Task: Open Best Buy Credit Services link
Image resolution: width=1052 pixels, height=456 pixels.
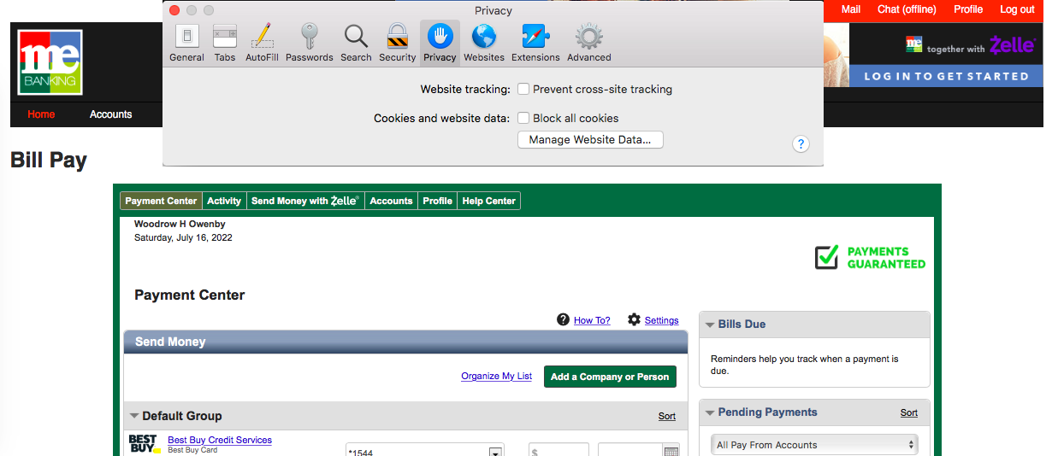Action: click(220, 440)
